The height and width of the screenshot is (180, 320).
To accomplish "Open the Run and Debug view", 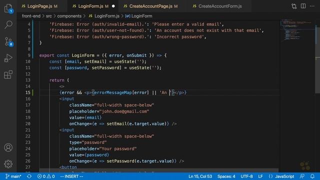I will coord(8,58).
